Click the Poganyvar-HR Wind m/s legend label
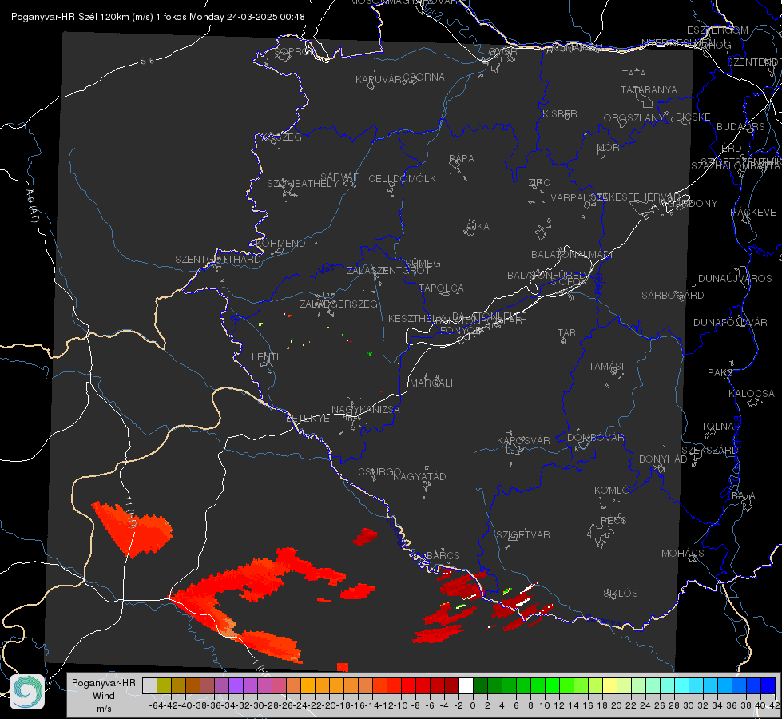 [104, 695]
